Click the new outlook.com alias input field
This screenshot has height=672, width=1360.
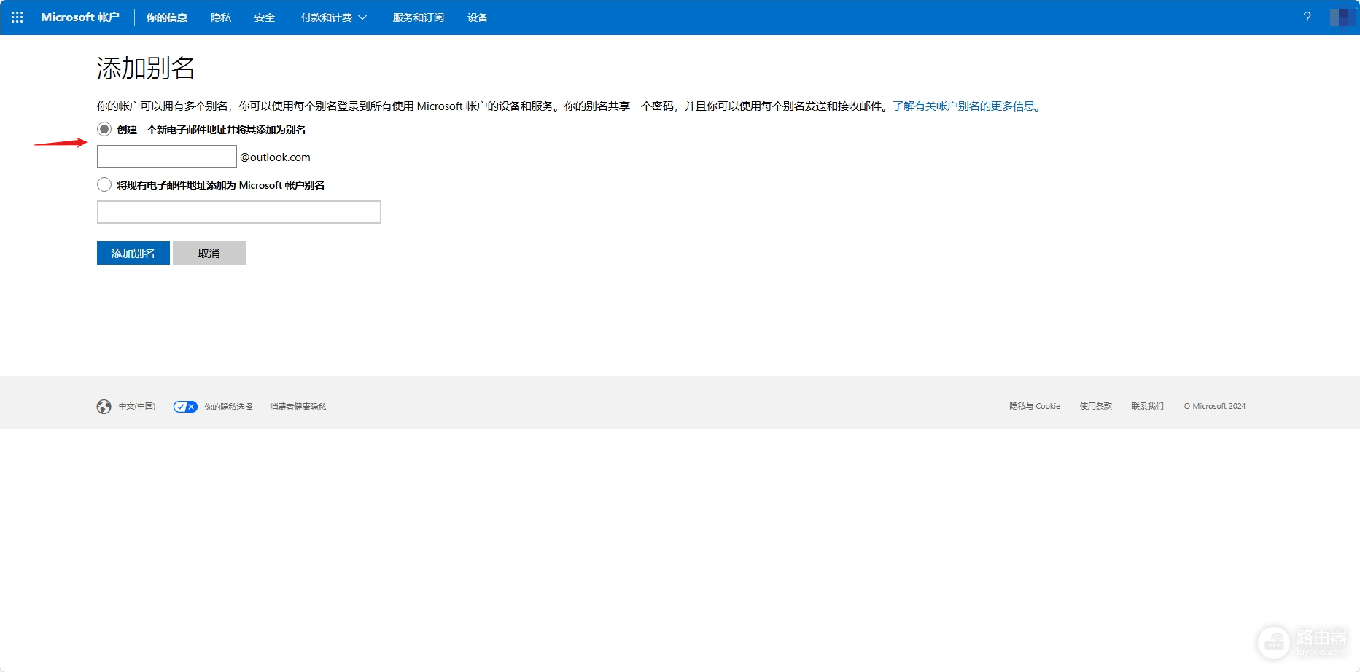point(167,157)
